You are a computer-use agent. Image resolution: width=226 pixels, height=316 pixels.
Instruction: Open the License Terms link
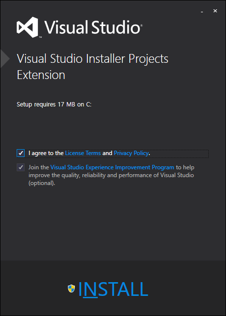83,153
